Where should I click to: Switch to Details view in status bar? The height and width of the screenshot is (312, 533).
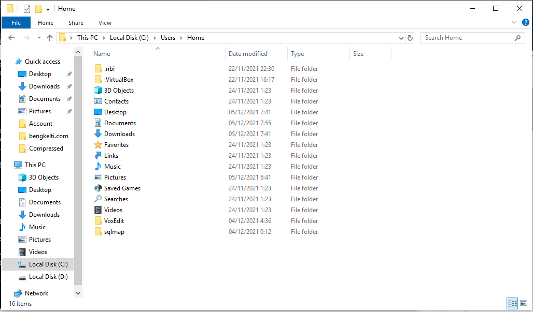click(x=512, y=303)
